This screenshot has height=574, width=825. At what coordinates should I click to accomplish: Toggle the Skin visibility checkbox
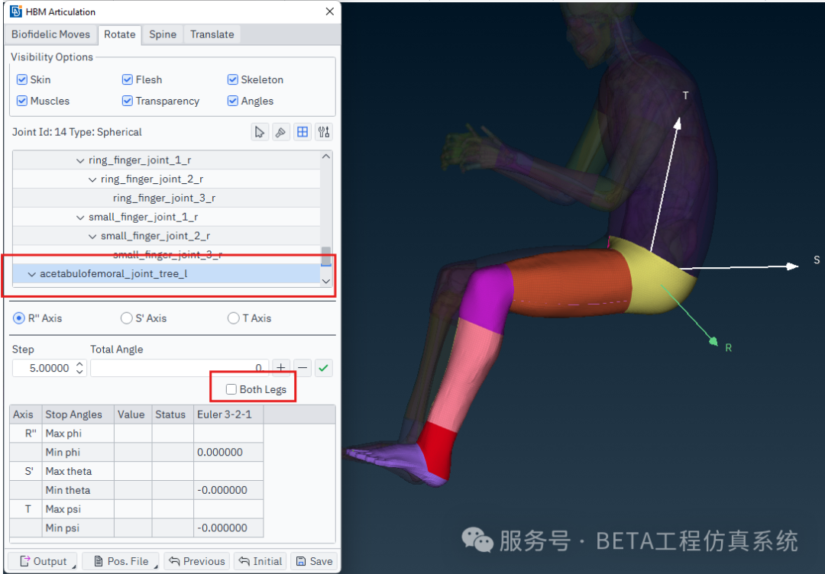point(22,79)
